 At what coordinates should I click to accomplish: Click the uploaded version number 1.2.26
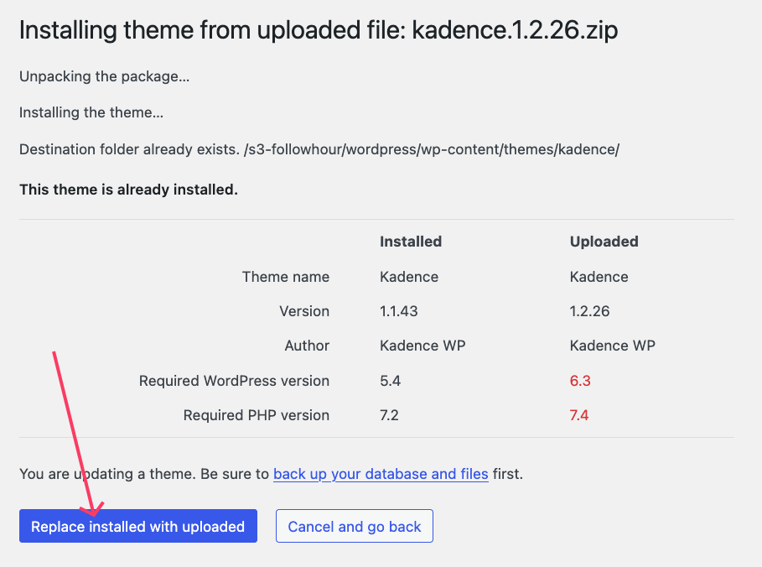tap(596, 311)
